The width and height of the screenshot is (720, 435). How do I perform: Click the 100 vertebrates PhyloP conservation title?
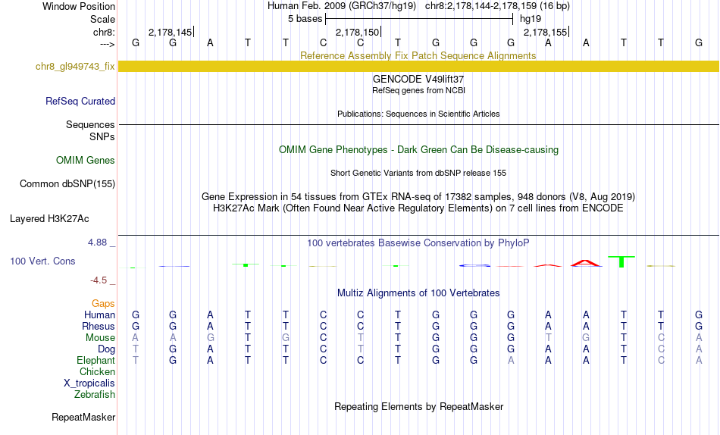418,243
